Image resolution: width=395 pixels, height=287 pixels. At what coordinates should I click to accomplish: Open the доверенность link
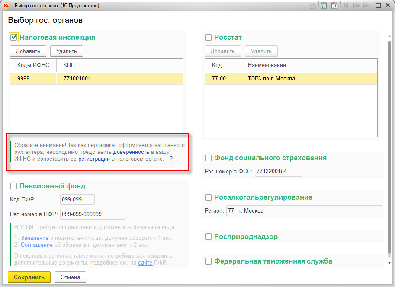[x=131, y=152]
